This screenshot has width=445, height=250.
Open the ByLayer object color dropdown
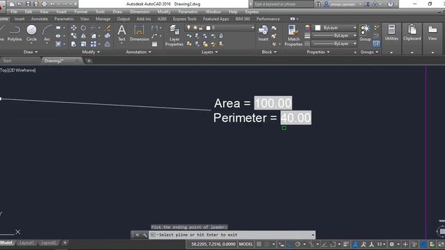coord(334,28)
